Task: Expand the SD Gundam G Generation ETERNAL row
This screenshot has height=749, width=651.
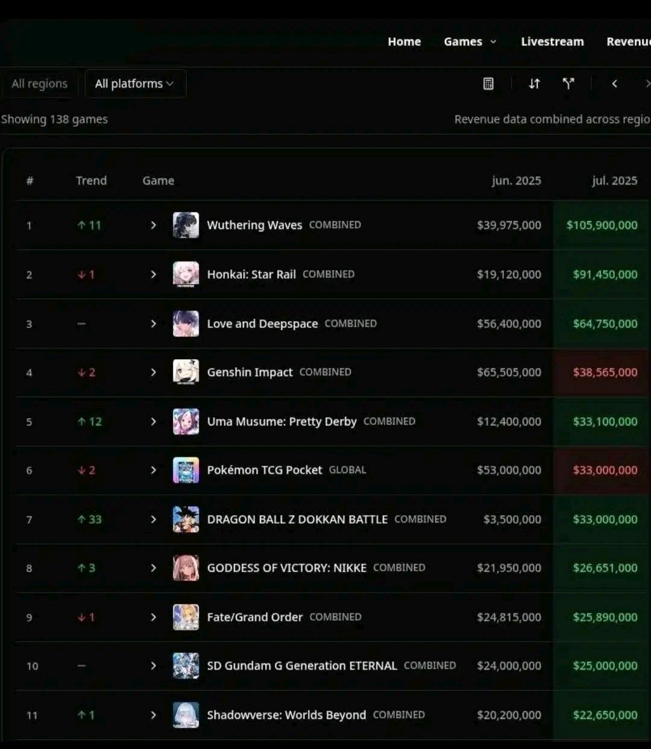Action: (x=153, y=666)
